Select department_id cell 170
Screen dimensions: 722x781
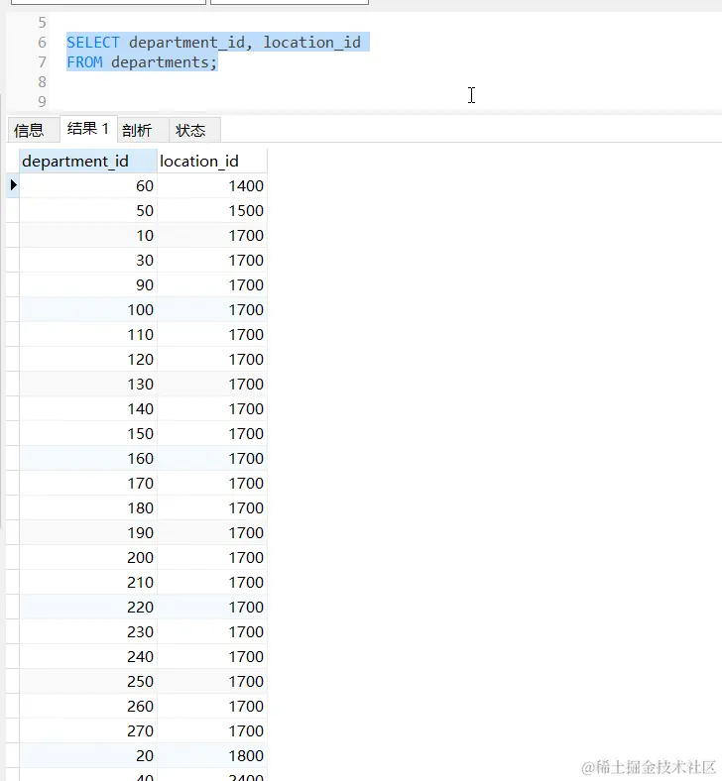[87, 483]
